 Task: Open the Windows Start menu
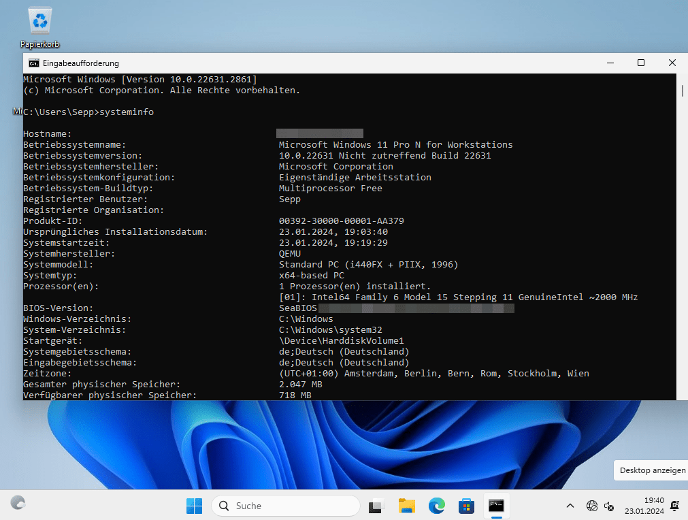[x=194, y=506]
